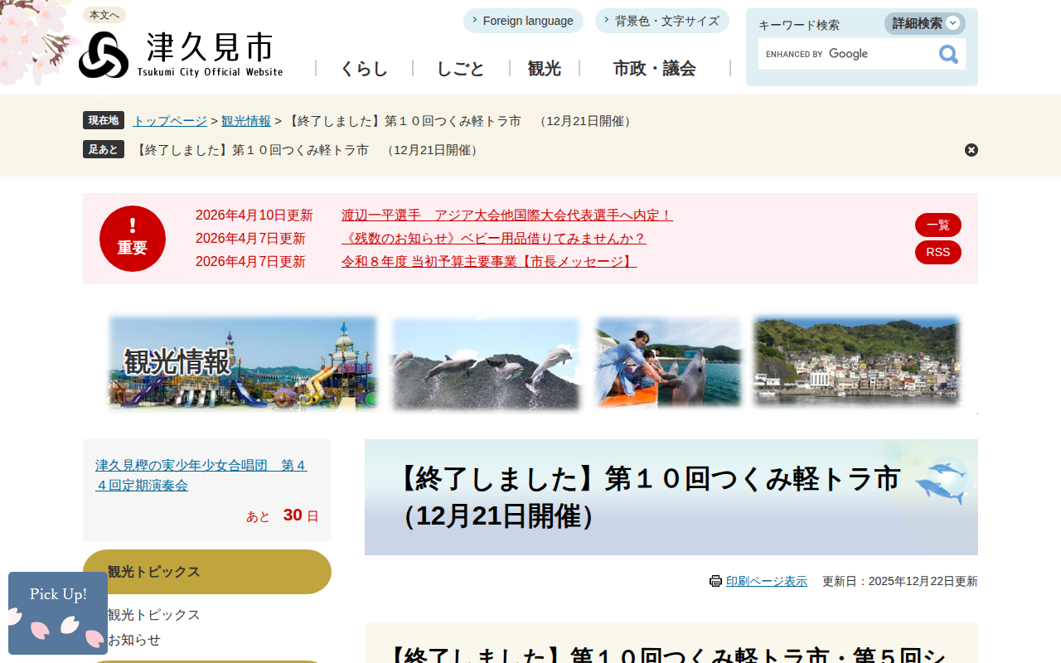Open the Pick Up! sakura panel
The width and height of the screenshot is (1061, 663).
click(x=58, y=613)
